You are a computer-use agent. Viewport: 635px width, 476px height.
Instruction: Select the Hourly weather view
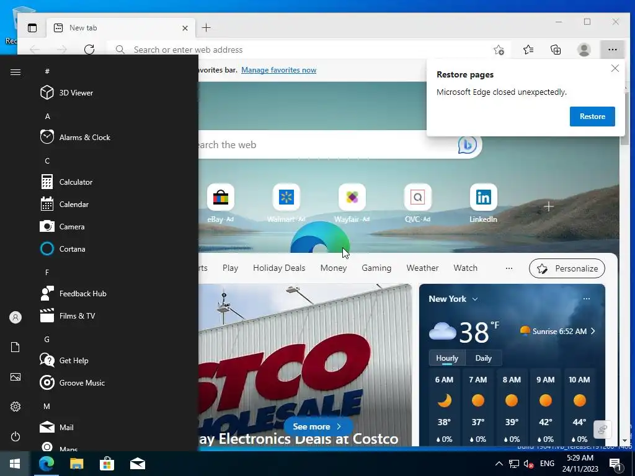(447, 358)
